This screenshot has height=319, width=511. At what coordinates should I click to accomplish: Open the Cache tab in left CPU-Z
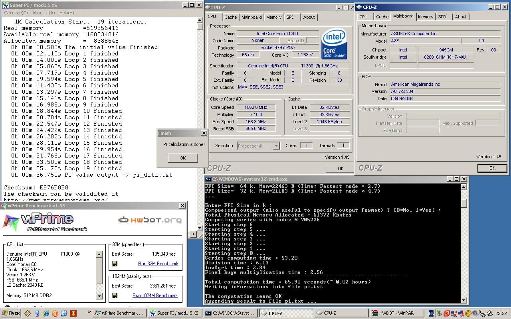point(230,17)
